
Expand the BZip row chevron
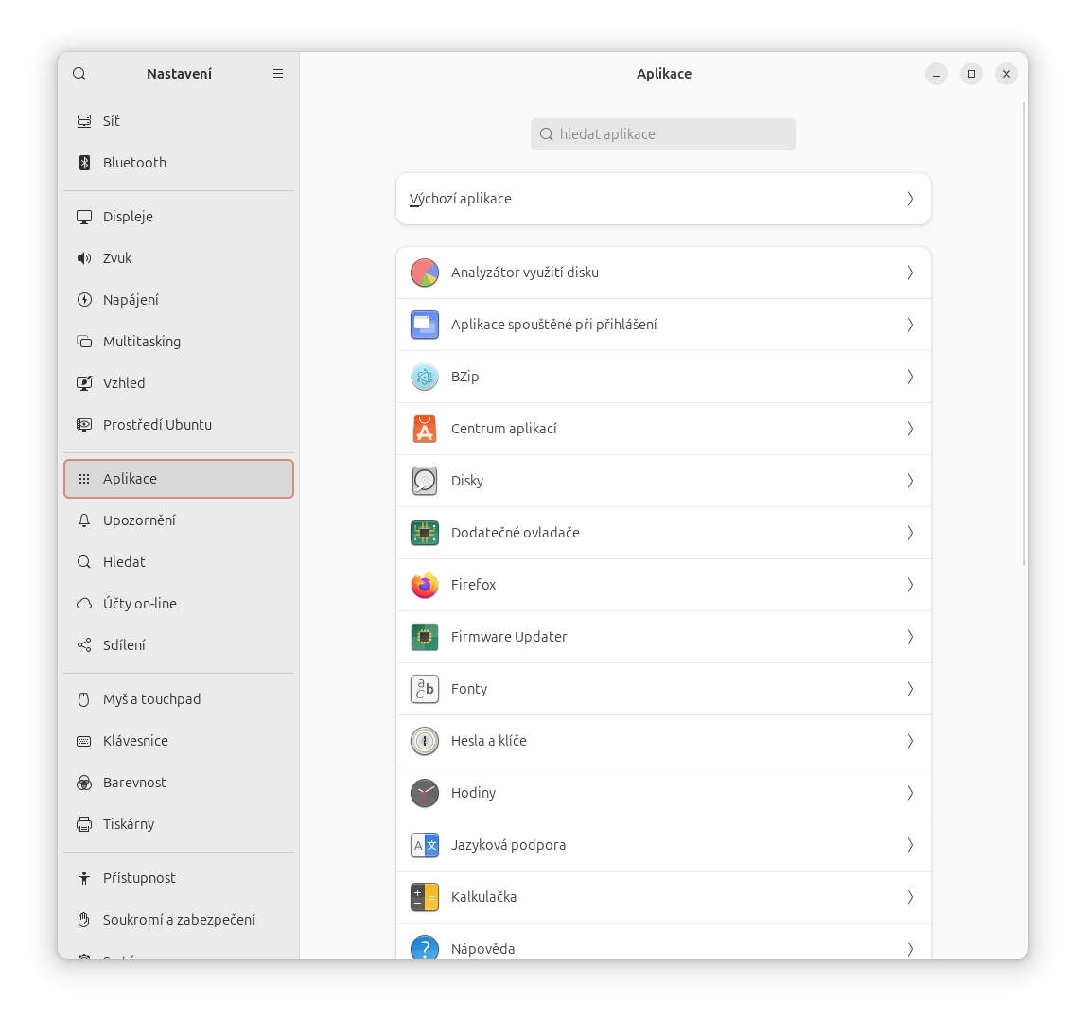pos(909,377)
